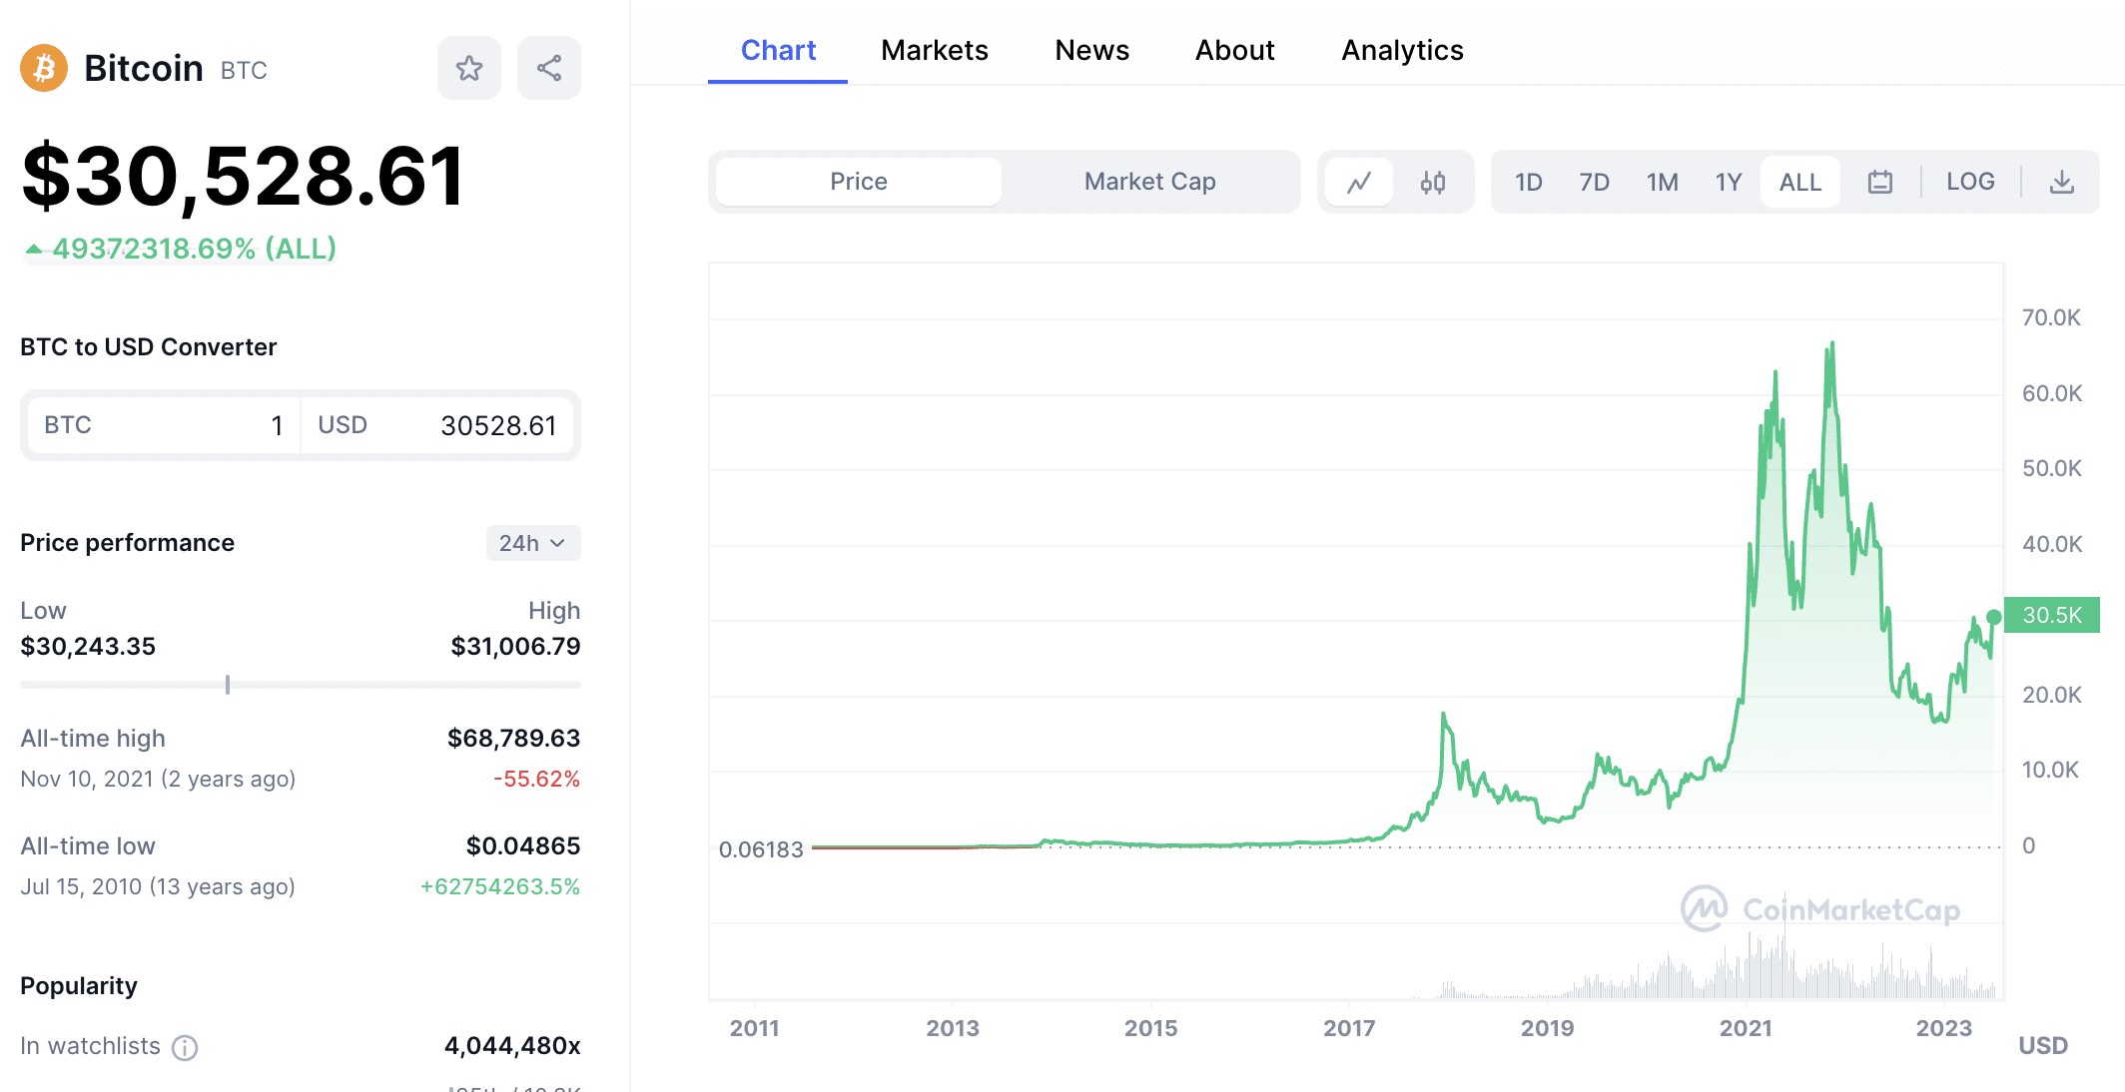Switch to the Market Cap view toggle
2125x1092 pixels.
point(1148,181)
